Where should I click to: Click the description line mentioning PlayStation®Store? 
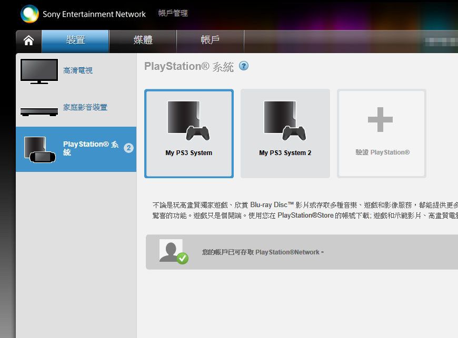pyautogui.click(x=305, y=216)
